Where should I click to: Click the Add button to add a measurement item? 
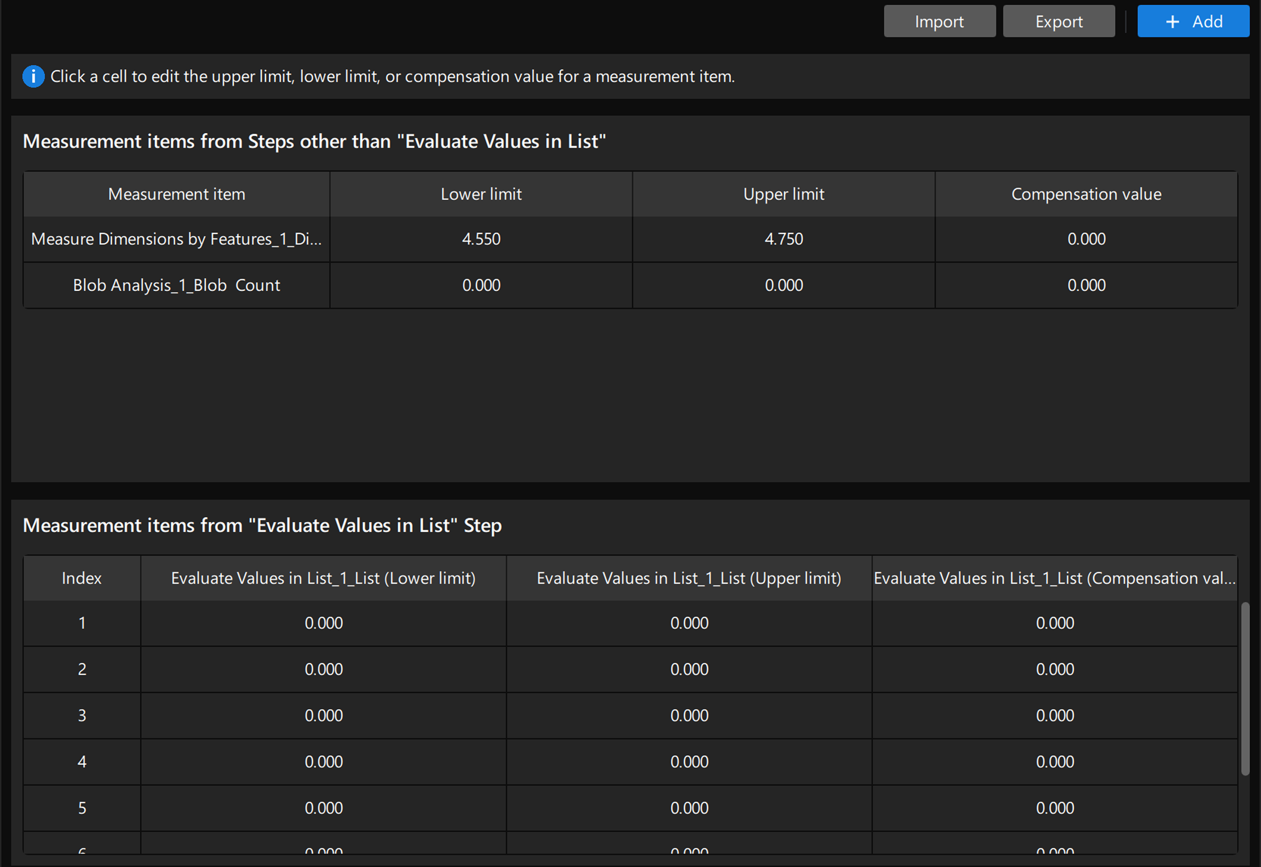1193,21
